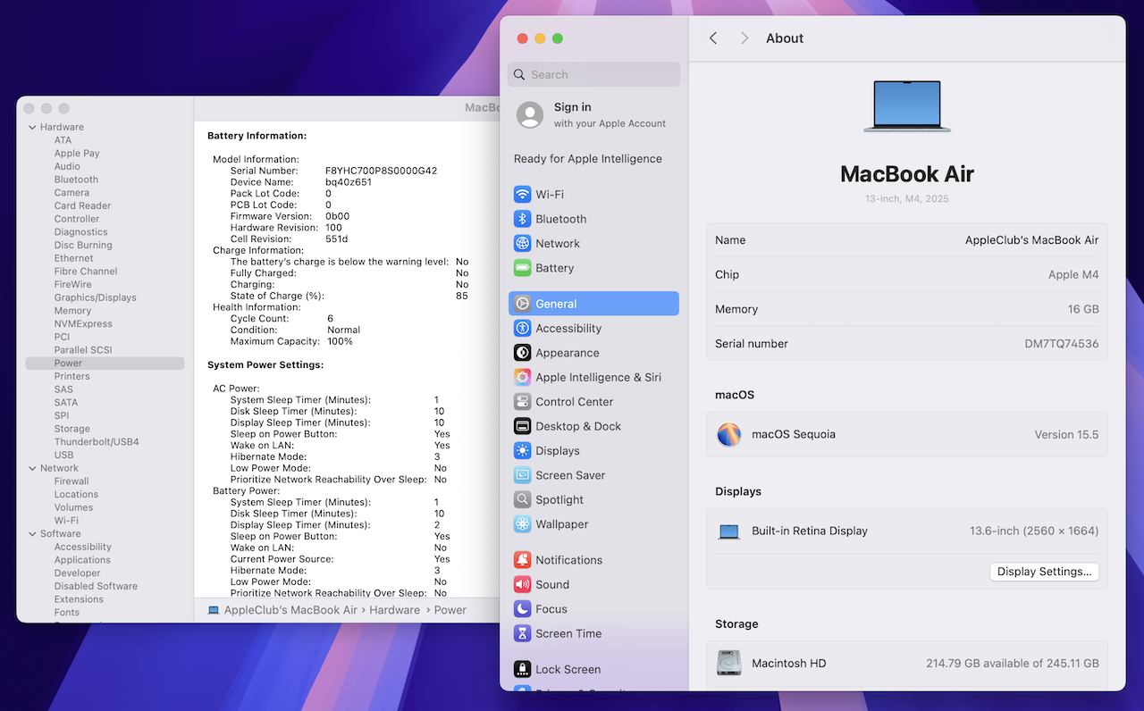Select the Lock Screen icon
Viewport: 1144px width, 711px height.
click(x=523, y=669)
